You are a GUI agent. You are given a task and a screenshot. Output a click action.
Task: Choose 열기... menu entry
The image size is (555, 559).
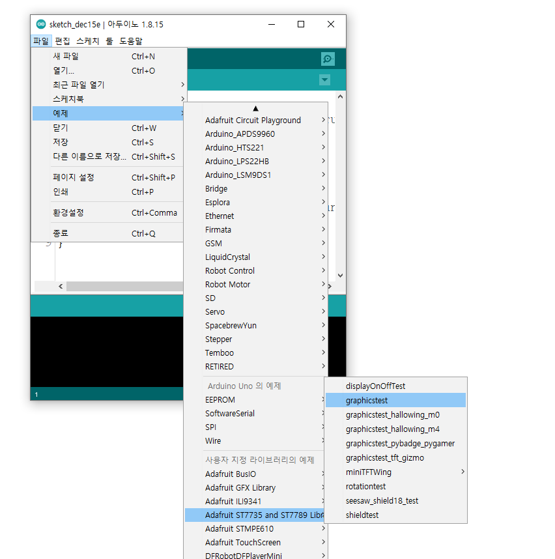(109, 70)
